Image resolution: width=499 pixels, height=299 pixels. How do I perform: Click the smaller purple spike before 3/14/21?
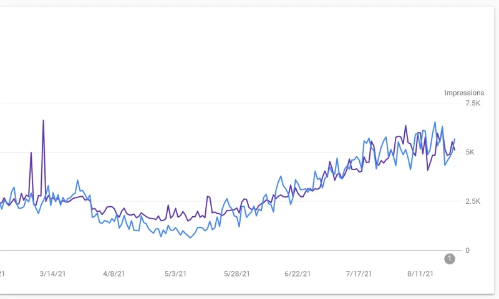pyautogui.click(x=31, y=153)
